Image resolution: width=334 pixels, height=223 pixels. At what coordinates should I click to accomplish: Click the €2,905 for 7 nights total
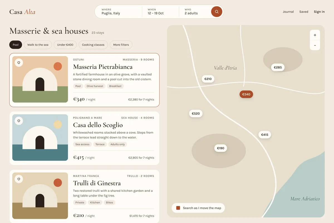(x=141, y=158)
